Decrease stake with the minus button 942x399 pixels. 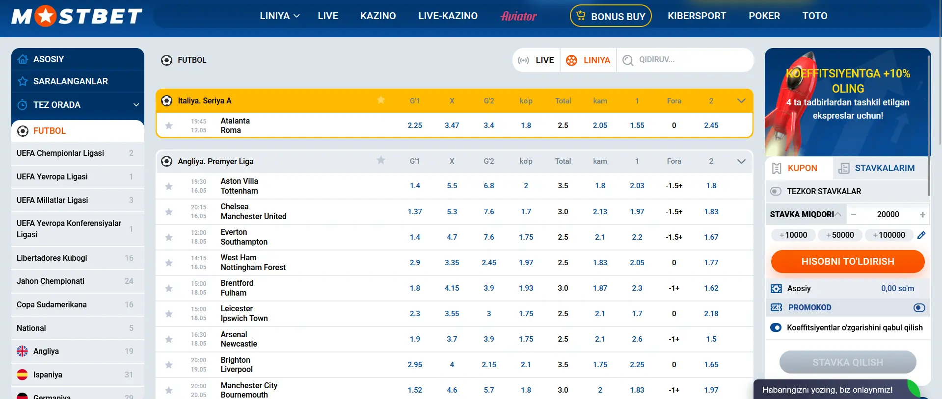click(x=854, y=214)
